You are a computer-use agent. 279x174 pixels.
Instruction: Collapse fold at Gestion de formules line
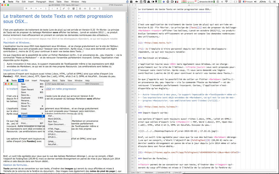tap(135, 158)
